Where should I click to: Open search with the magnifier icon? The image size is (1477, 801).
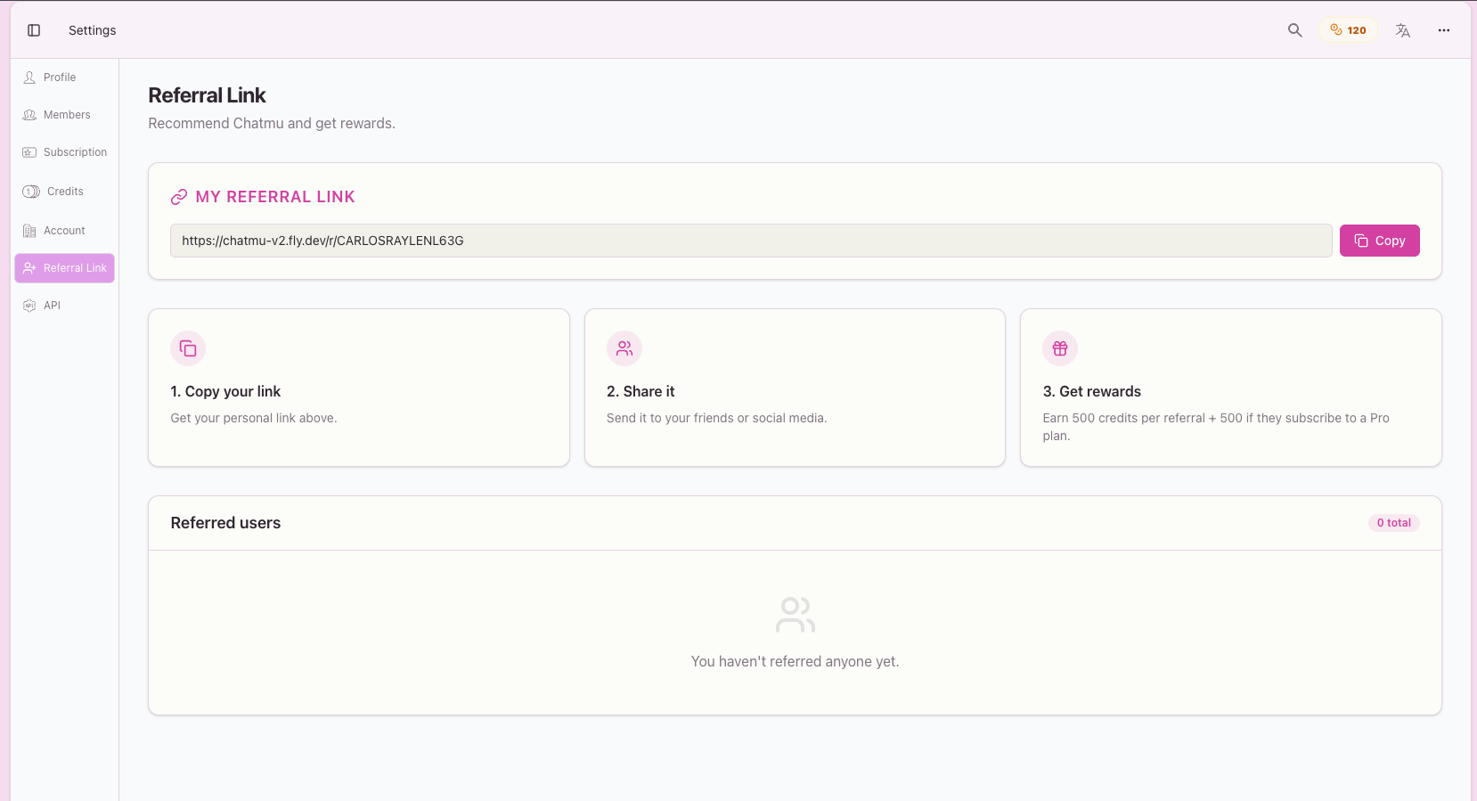tap(1294, 30)
